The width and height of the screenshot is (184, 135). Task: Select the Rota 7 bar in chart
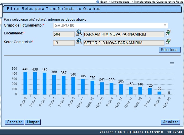35,83
